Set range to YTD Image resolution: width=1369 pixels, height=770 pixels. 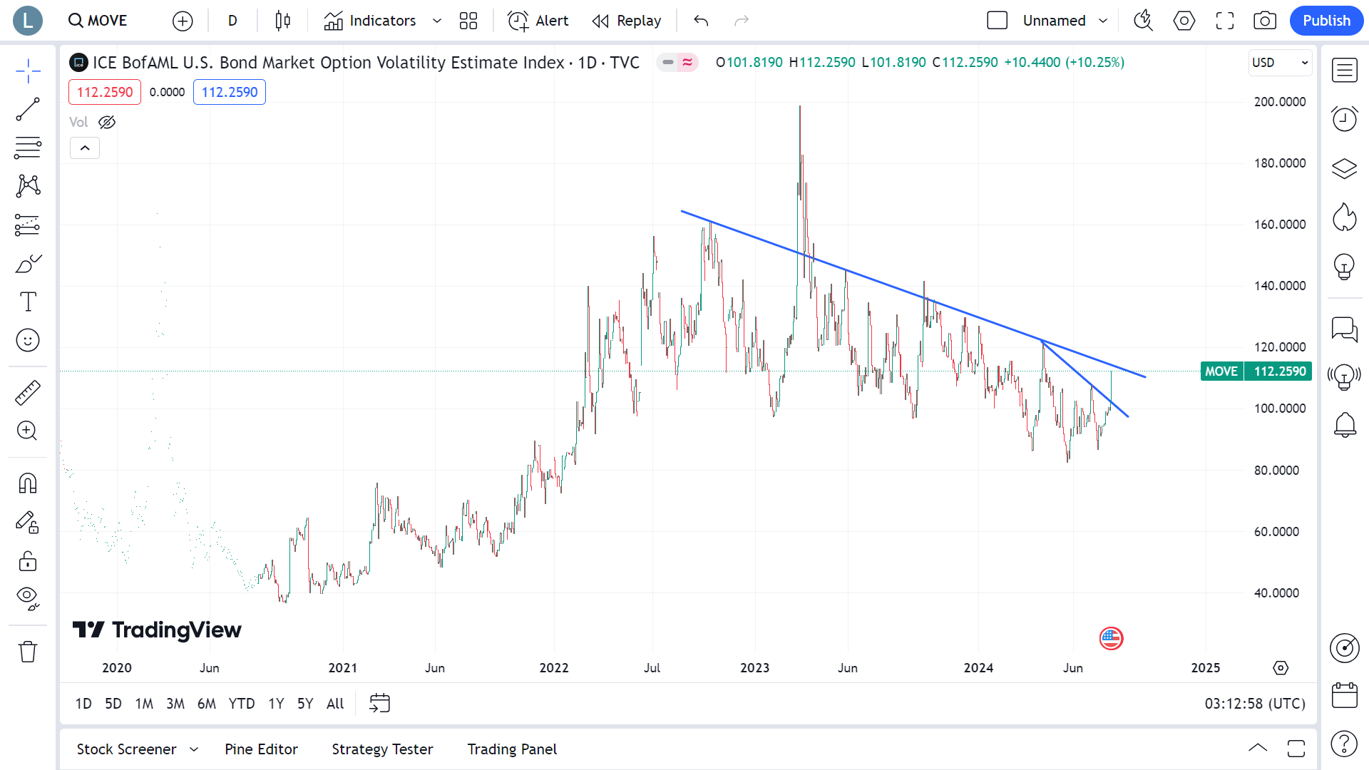[241, 704]
